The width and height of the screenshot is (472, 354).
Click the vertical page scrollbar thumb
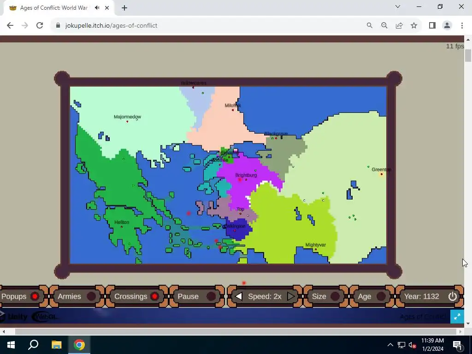pyautogui.click(x=468, y=55)
